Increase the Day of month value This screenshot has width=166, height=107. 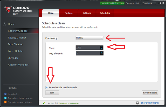click(102, 52)
